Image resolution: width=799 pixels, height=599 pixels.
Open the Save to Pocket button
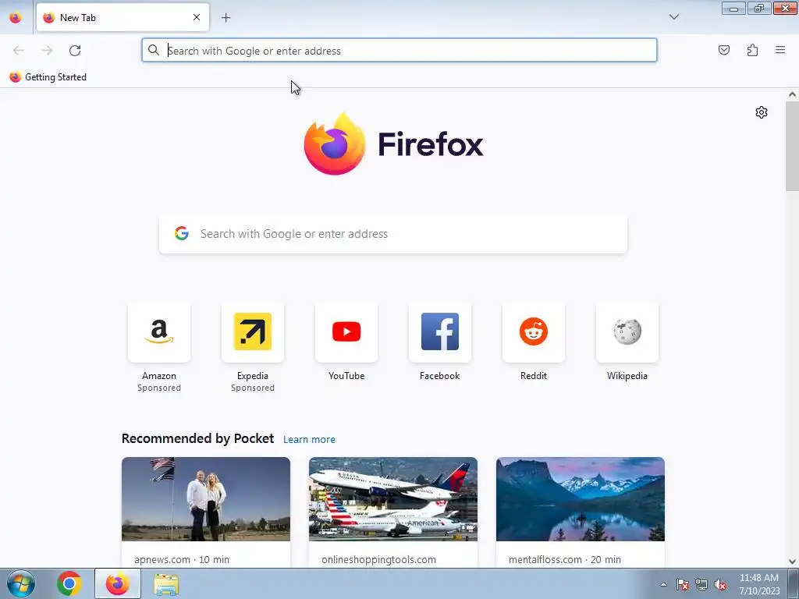[723, 50]
